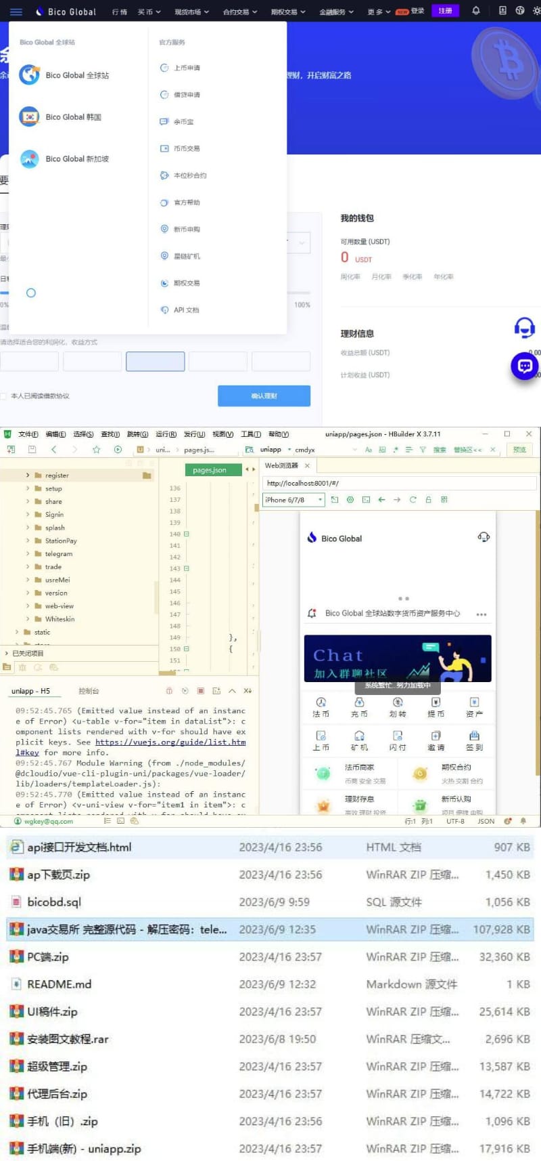Click the download app icon in website header
The height and width of the screenshot is (1161, 541).
click(502, 11)
